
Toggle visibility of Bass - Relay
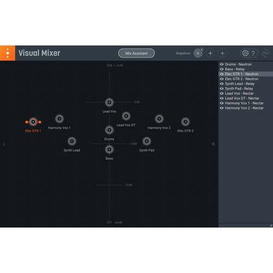222,69
